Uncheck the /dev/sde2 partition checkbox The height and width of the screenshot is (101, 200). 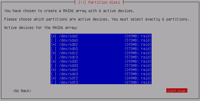pos(54,70)
